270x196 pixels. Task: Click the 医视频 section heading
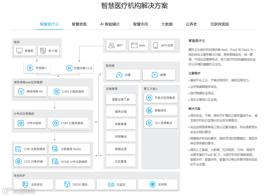tap(110, 66)
